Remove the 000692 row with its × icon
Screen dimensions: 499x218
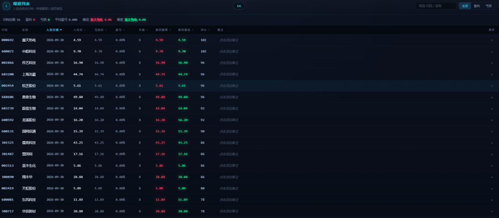coord(492,40)
